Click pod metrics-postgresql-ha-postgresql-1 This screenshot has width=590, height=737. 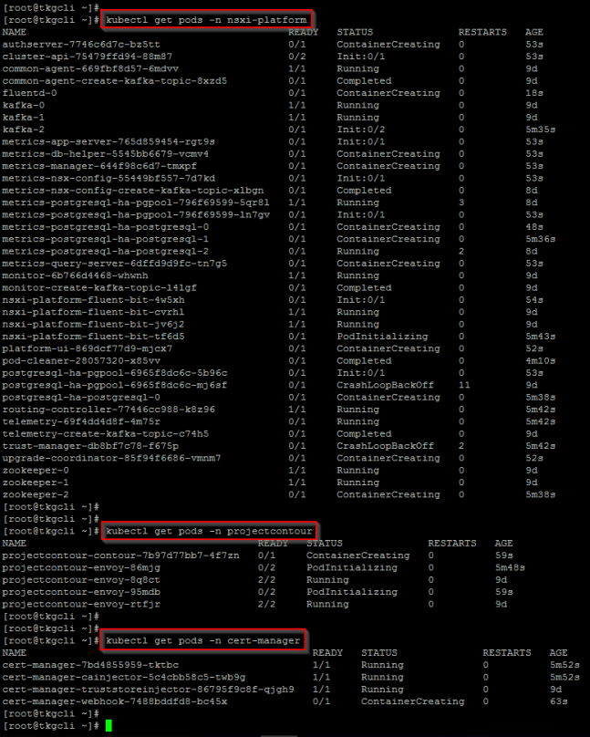106,239
